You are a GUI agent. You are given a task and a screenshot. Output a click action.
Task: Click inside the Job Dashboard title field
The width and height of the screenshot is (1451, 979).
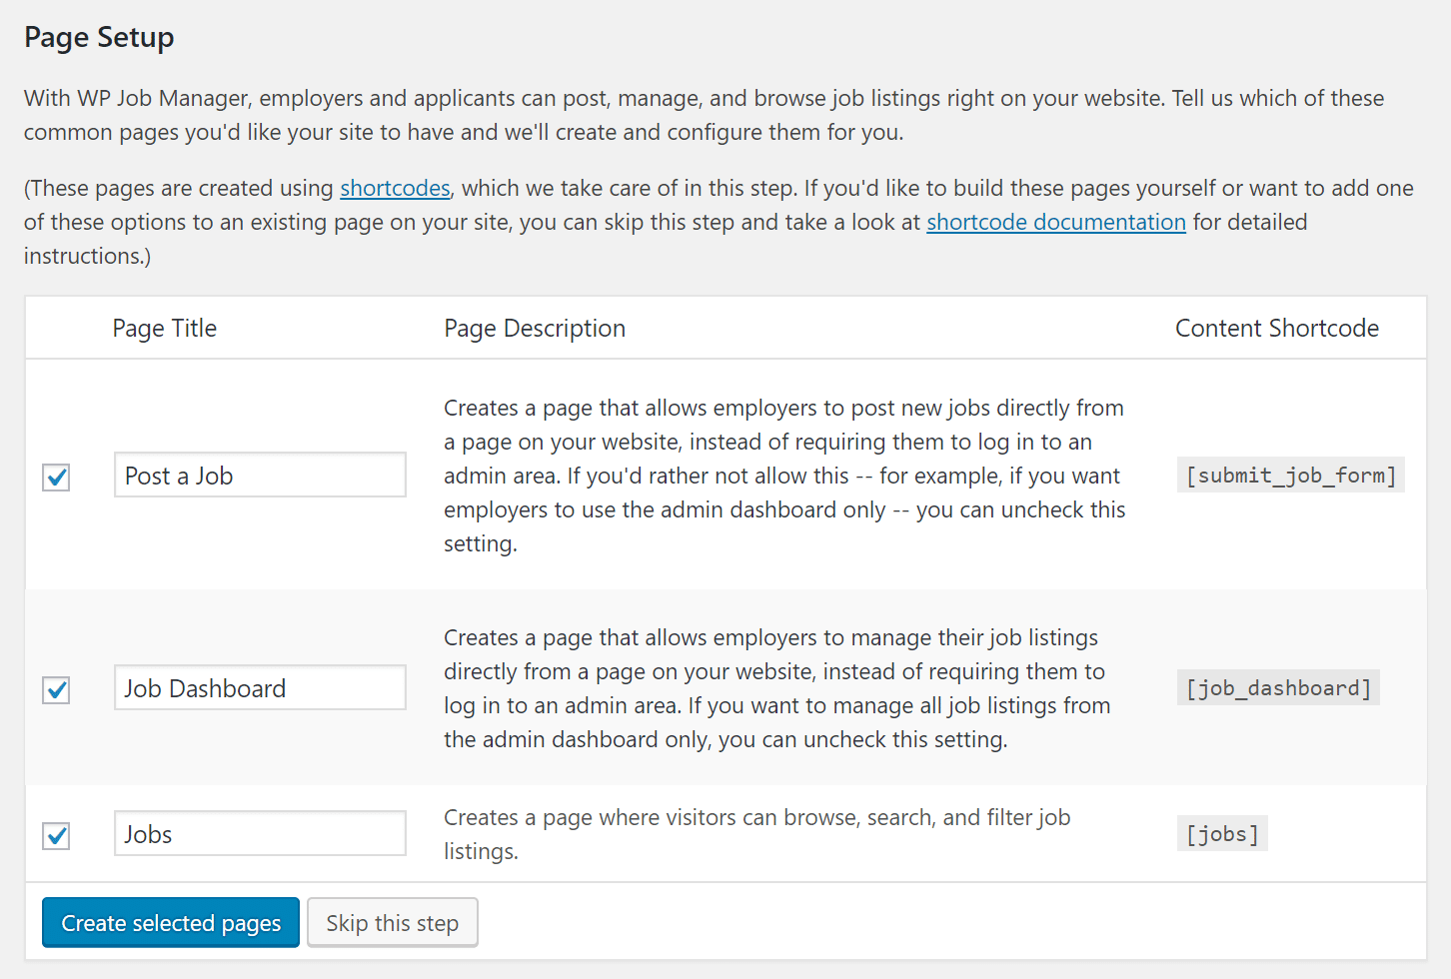(x=259, y=687)
